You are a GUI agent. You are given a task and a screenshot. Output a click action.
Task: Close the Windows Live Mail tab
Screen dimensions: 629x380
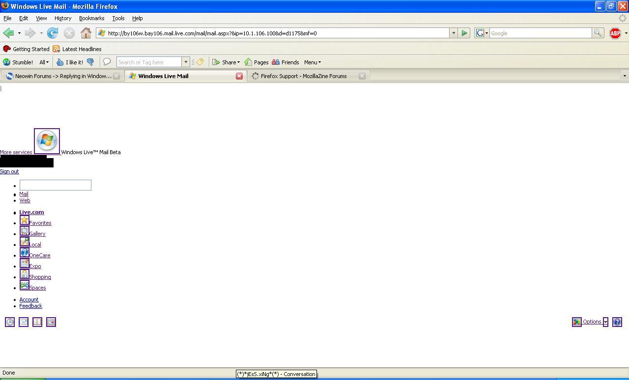(x=239, y=76)
